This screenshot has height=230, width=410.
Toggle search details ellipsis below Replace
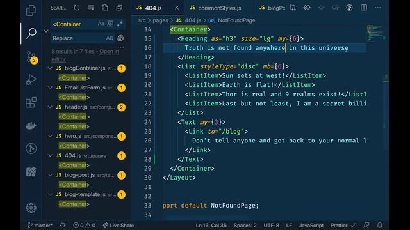coord(121,47)
